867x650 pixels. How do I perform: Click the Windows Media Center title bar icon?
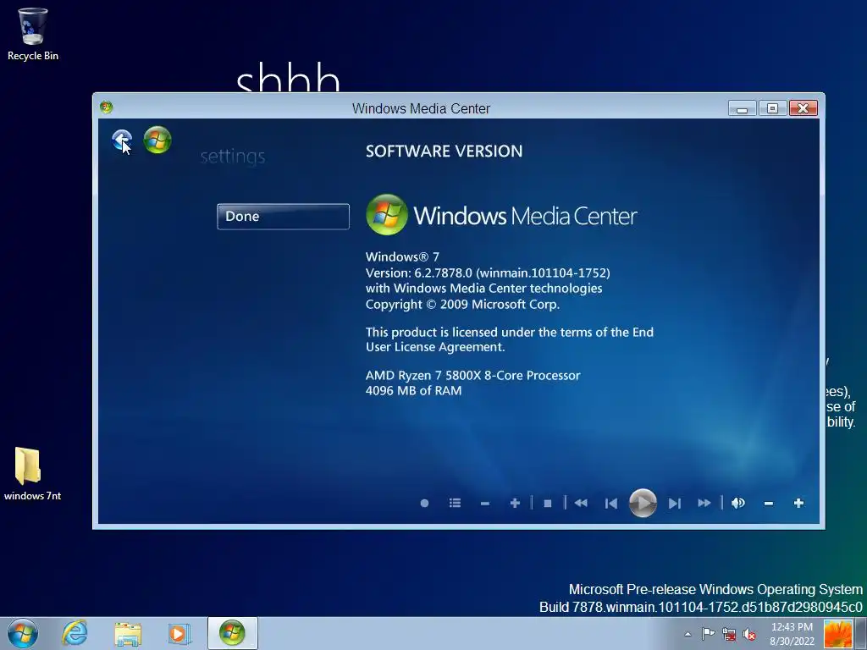tap(106, 107)
